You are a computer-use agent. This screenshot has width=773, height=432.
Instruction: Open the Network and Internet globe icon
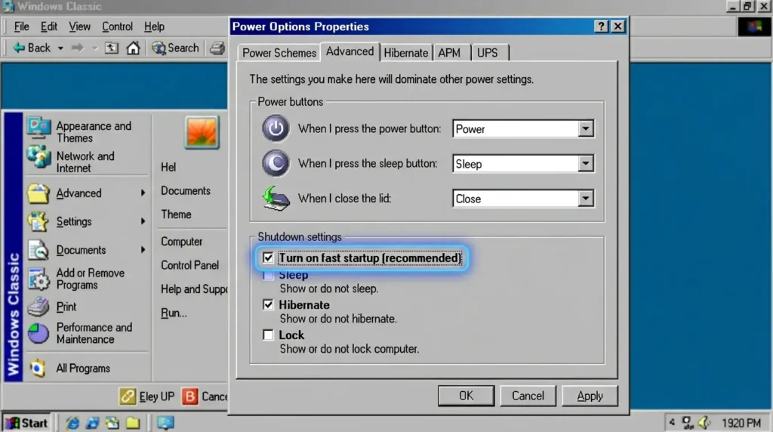coord(38,158)
